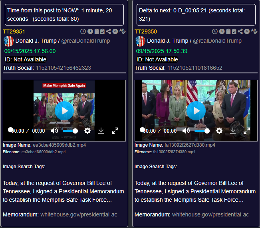The height and width of the screenshot is (228, 260).
Task: Open settings gear on TT29351 video
Action: (87, 131)
